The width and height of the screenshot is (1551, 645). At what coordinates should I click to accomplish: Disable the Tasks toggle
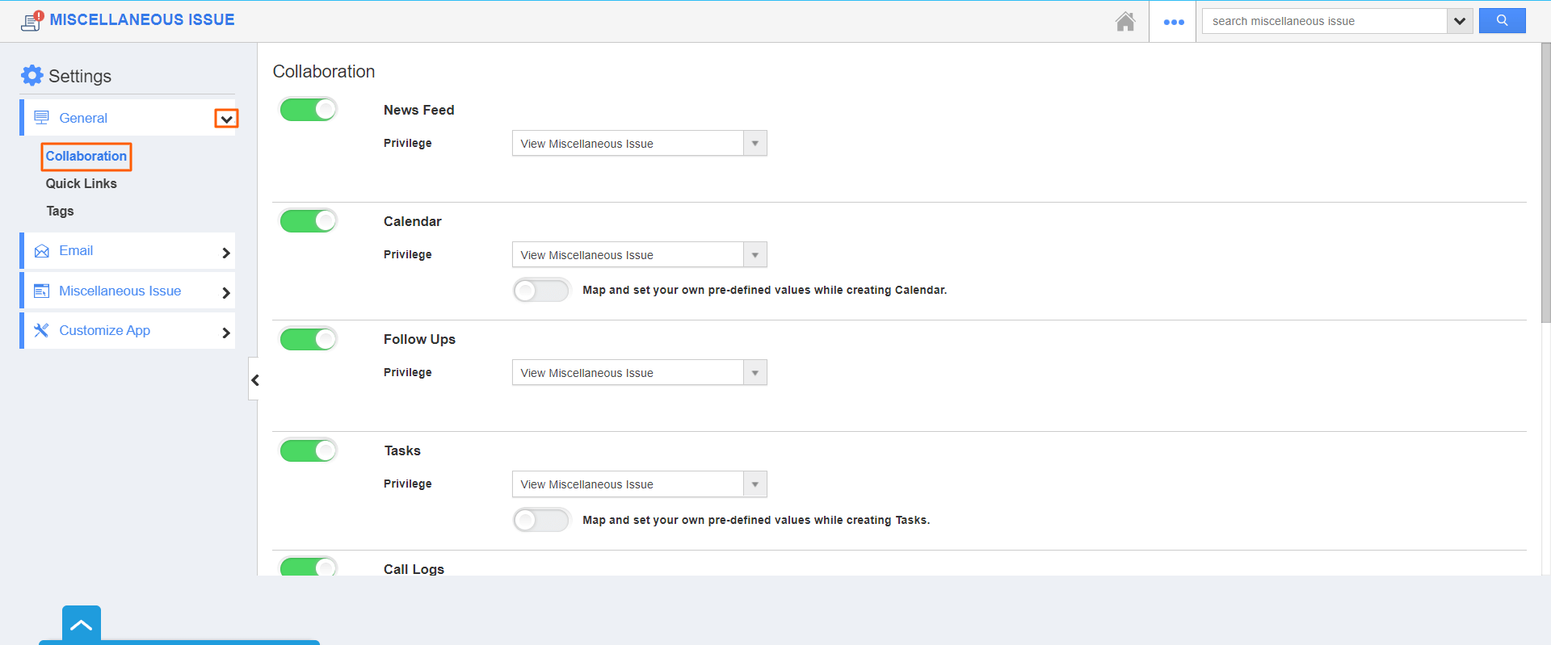pyautogui.click(x=308, y=450)
